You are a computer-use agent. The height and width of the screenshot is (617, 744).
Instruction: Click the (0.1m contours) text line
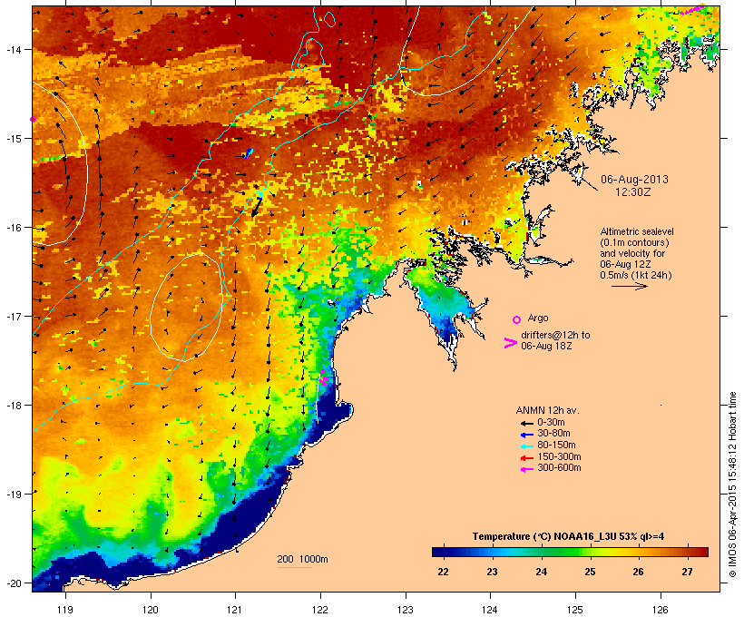pos(634,242)
